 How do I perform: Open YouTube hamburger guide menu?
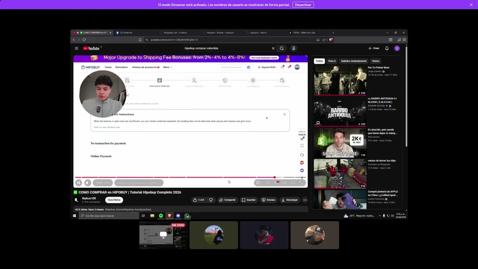tap(76, 48)
